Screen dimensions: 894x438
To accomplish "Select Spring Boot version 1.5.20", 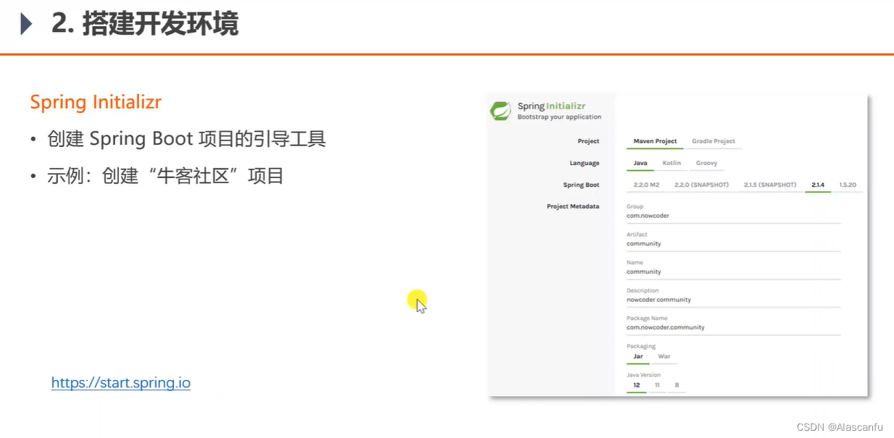I will [x=848, y=185].
